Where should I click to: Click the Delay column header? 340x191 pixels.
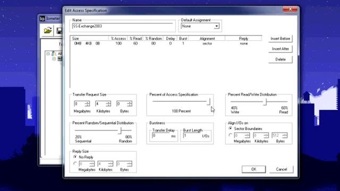(x=170, y=39)
